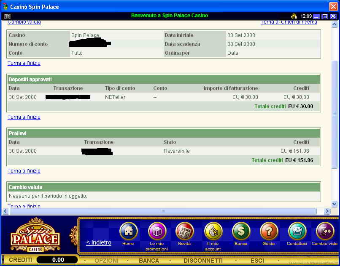
Task: Click the bold EU € 30.00 deposits total
Action: point(300,106)
